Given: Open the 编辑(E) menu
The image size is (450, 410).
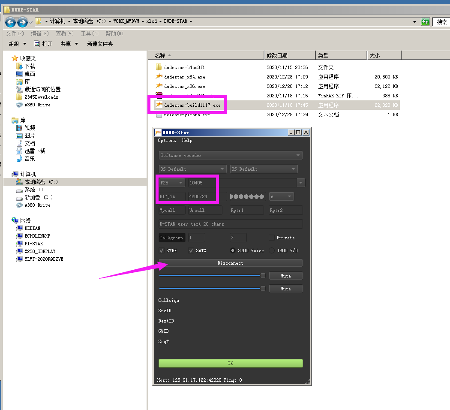Looking at the screenshot, I should [39, 33].
